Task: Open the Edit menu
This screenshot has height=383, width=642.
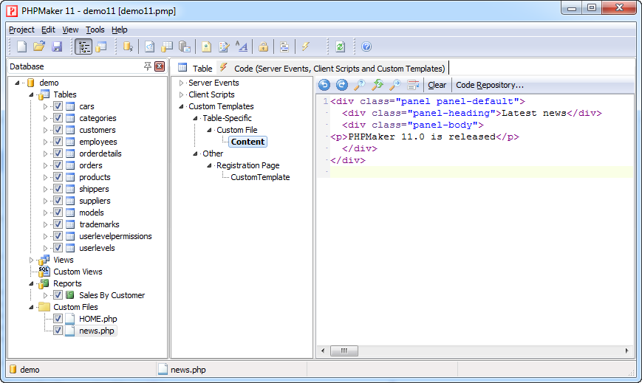Action: point(48,30)
